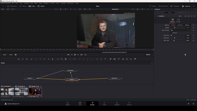
Task: Toggle keyframe for Quality parameter
Action: [x=193, y=28]
